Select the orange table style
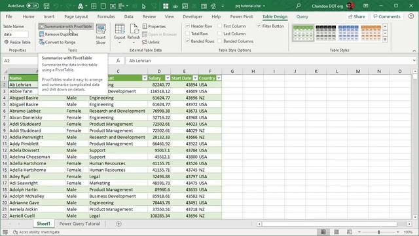This screenshot has width=419, height=236. pos(371,33)
